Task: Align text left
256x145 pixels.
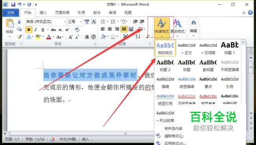Action: [103, 29]
